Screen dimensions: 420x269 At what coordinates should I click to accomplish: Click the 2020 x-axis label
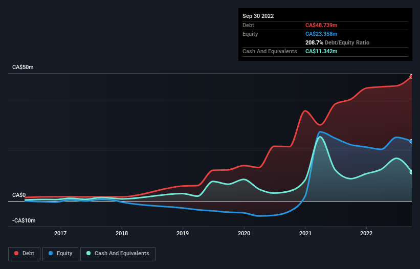point(244,233)
